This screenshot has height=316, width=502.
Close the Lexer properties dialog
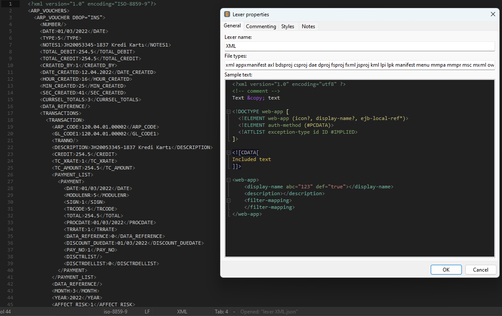click(493, 15)
